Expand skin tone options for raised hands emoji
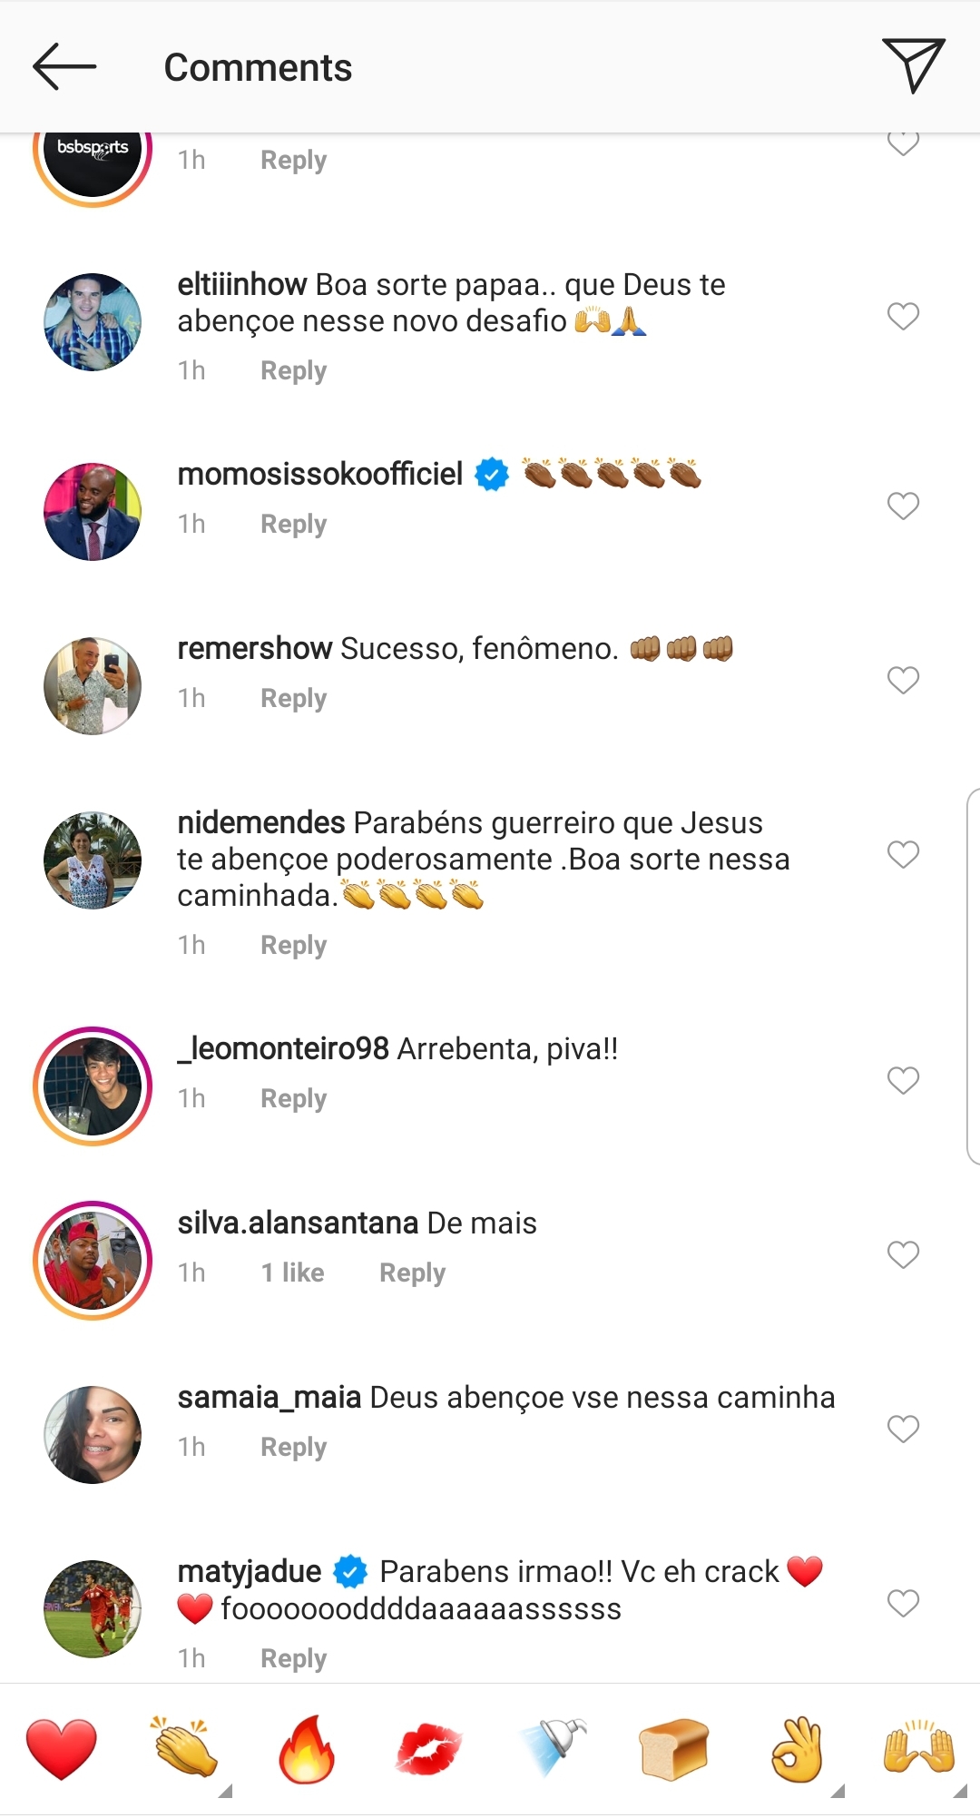The width and height of the screenshot is (980, 1818). click(x=960, y=1791)
